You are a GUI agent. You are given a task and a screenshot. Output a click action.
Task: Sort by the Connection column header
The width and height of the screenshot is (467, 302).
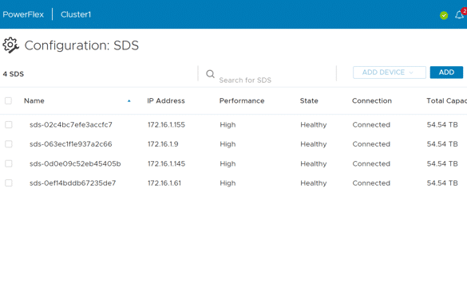pyautogui.click(x=372, y=100)
